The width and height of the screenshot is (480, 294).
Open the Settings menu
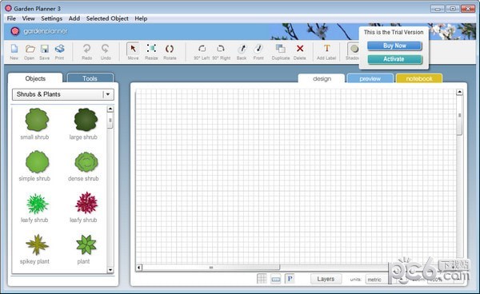(x=52, y=18)
